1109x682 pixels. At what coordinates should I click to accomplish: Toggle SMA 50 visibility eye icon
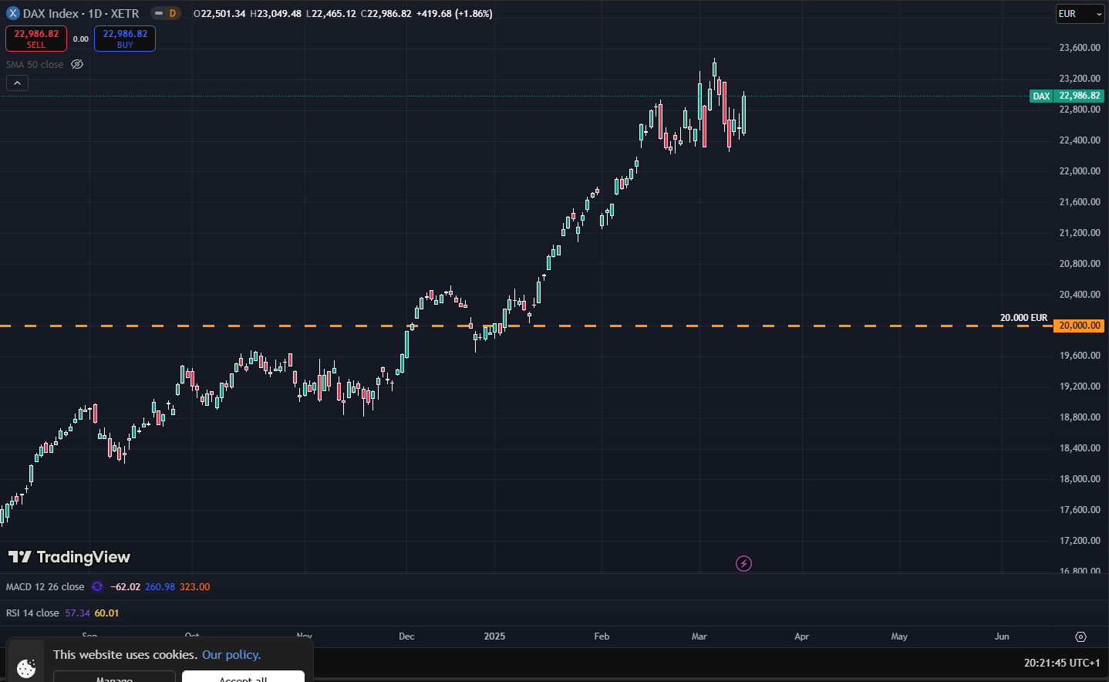tap(77, 64)
